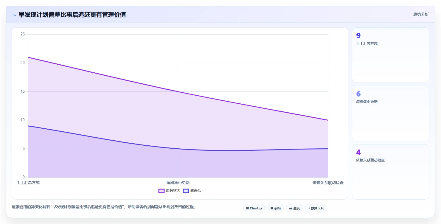
Task: Toggle the 原有状态 legend swatch
Action: pos(162,191)
